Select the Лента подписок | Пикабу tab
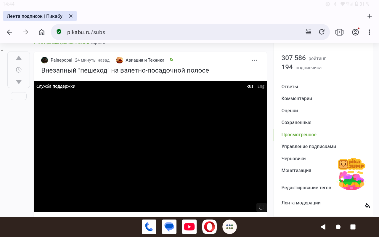 pyautogui.click(x=35, y=16)
